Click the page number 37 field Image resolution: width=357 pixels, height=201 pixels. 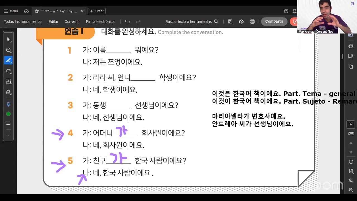coord(351,124)
